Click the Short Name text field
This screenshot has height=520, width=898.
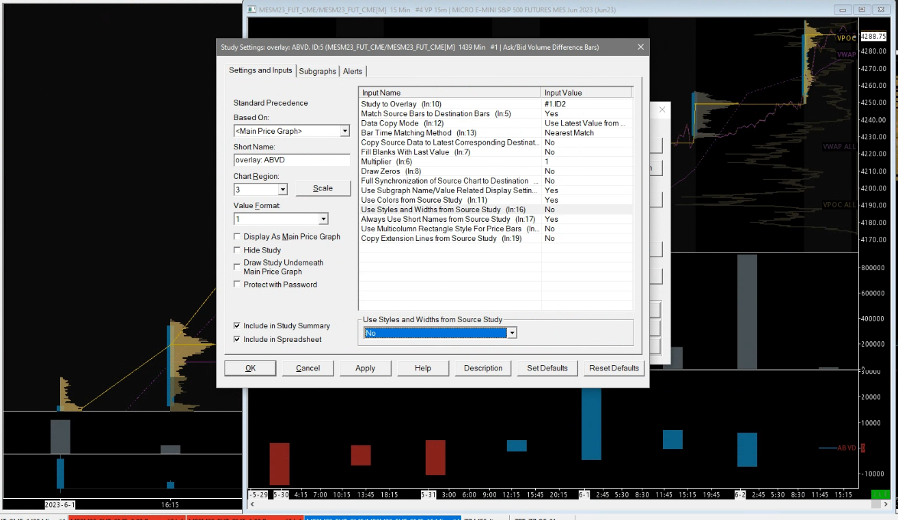[291, 160]
